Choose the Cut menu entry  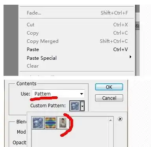77,25
